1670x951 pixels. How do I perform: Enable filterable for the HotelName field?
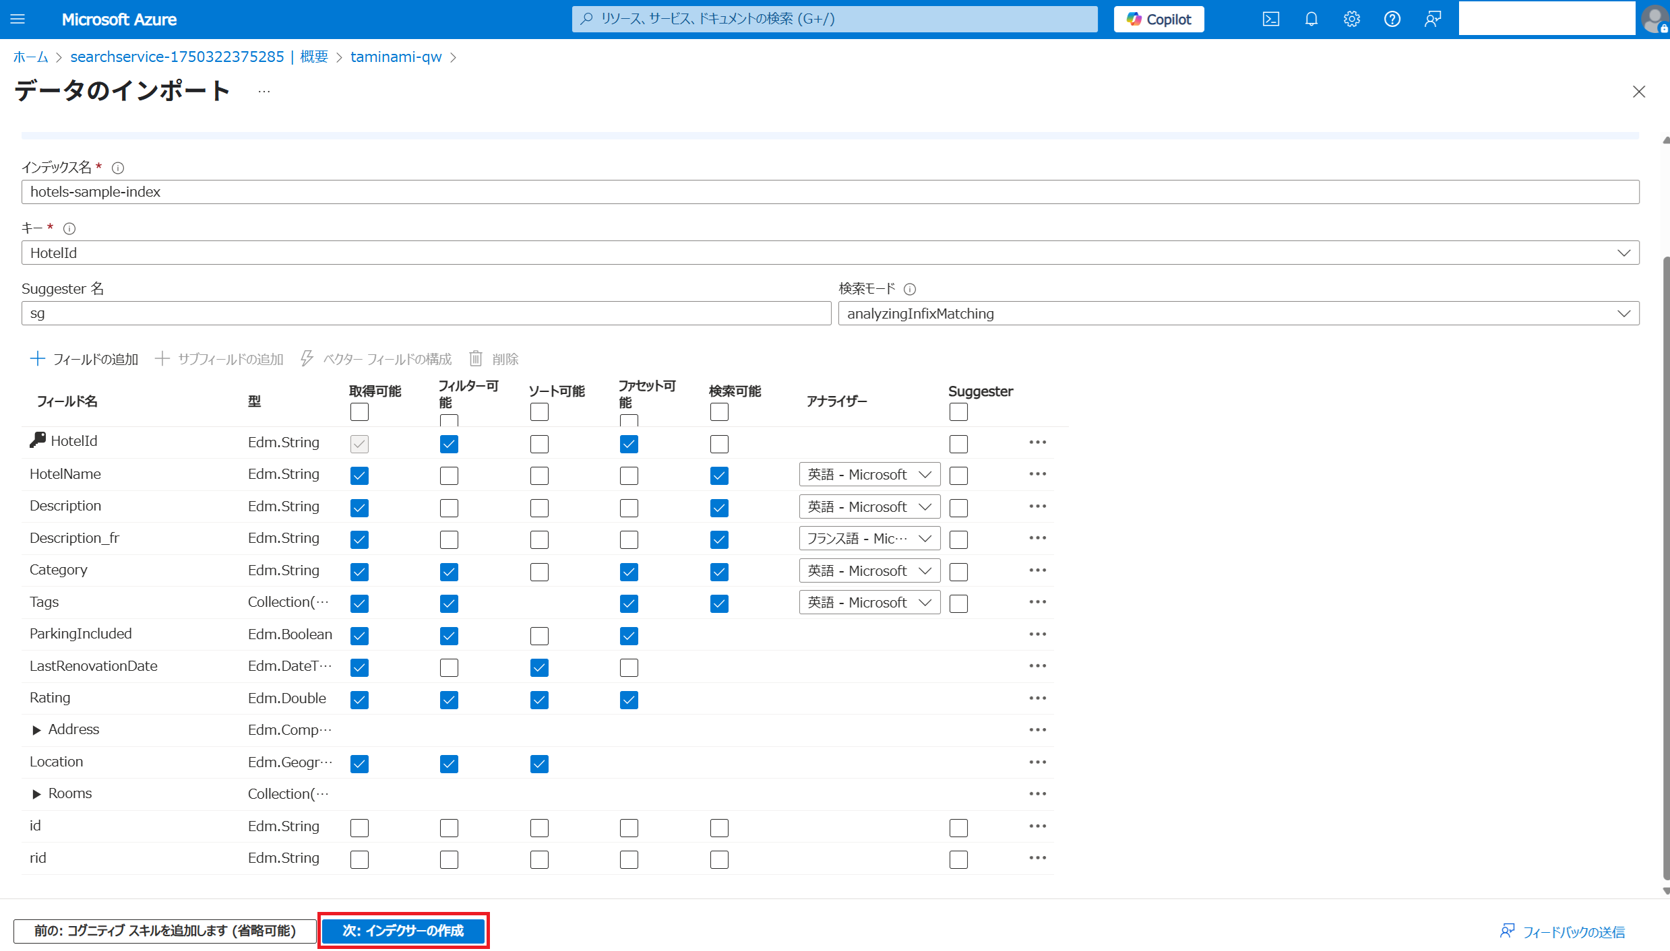[449, 476]
